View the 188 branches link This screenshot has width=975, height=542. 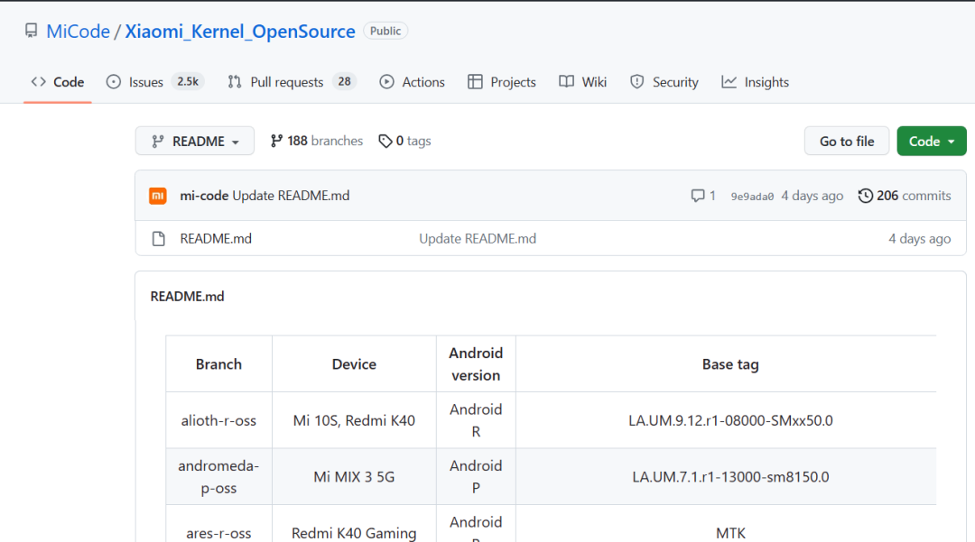(x=317, y=141)
